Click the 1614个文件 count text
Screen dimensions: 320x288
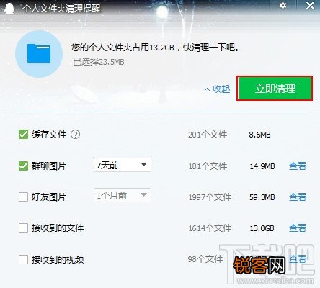[x=210, y=228]
